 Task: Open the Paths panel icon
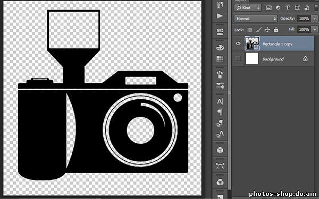(x=220, y=166)
